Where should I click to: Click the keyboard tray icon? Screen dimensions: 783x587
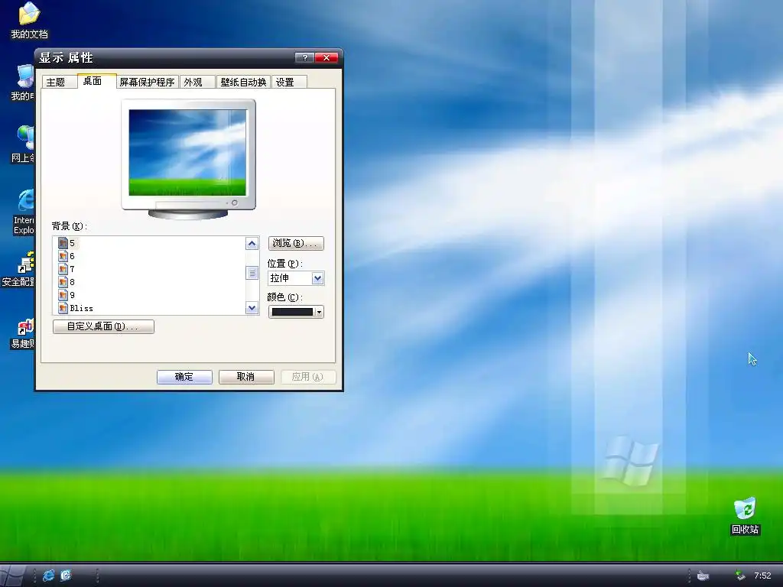click(x=703, y=576)
